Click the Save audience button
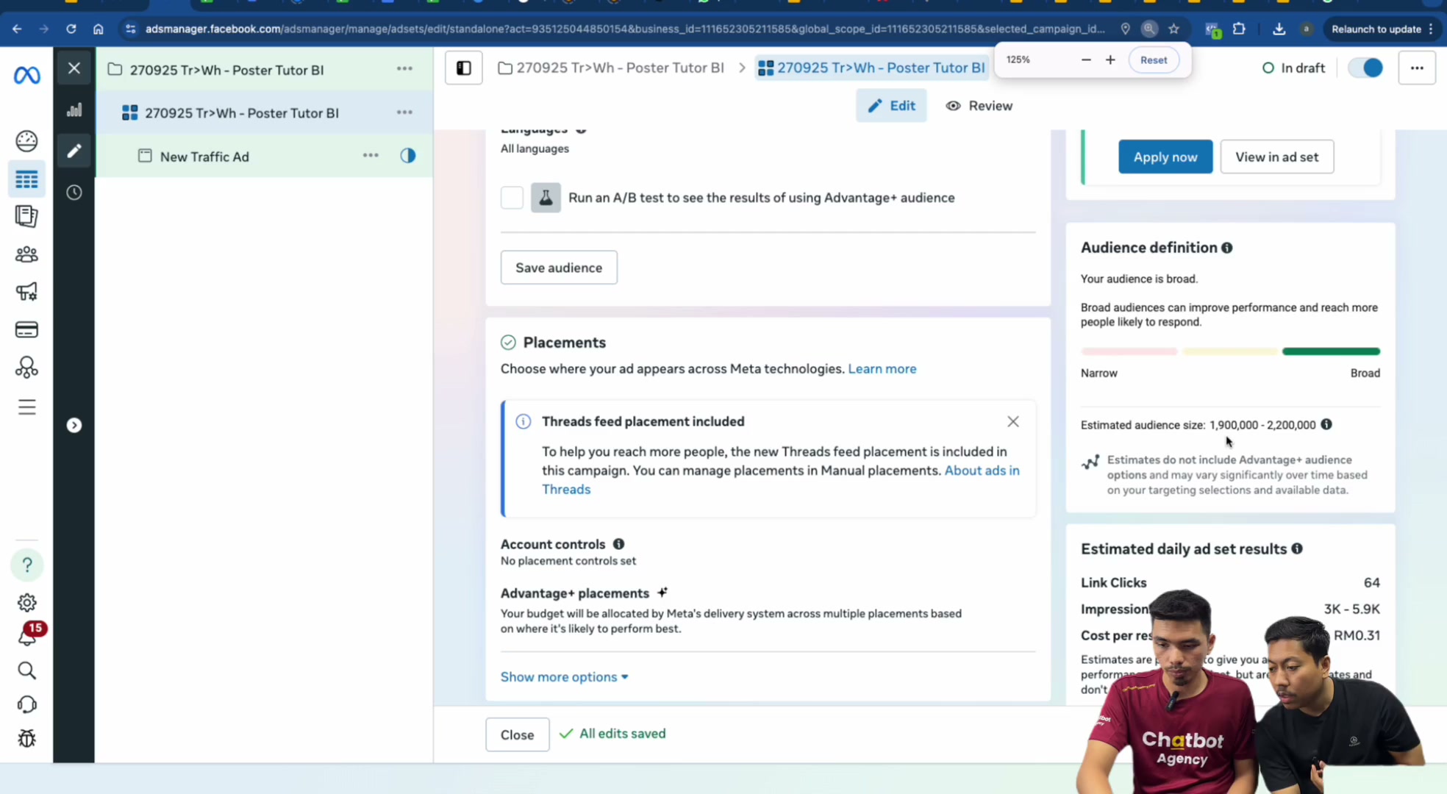This screenshot has width=1447, height=794. pyautogui.click(x=559, y=268)
